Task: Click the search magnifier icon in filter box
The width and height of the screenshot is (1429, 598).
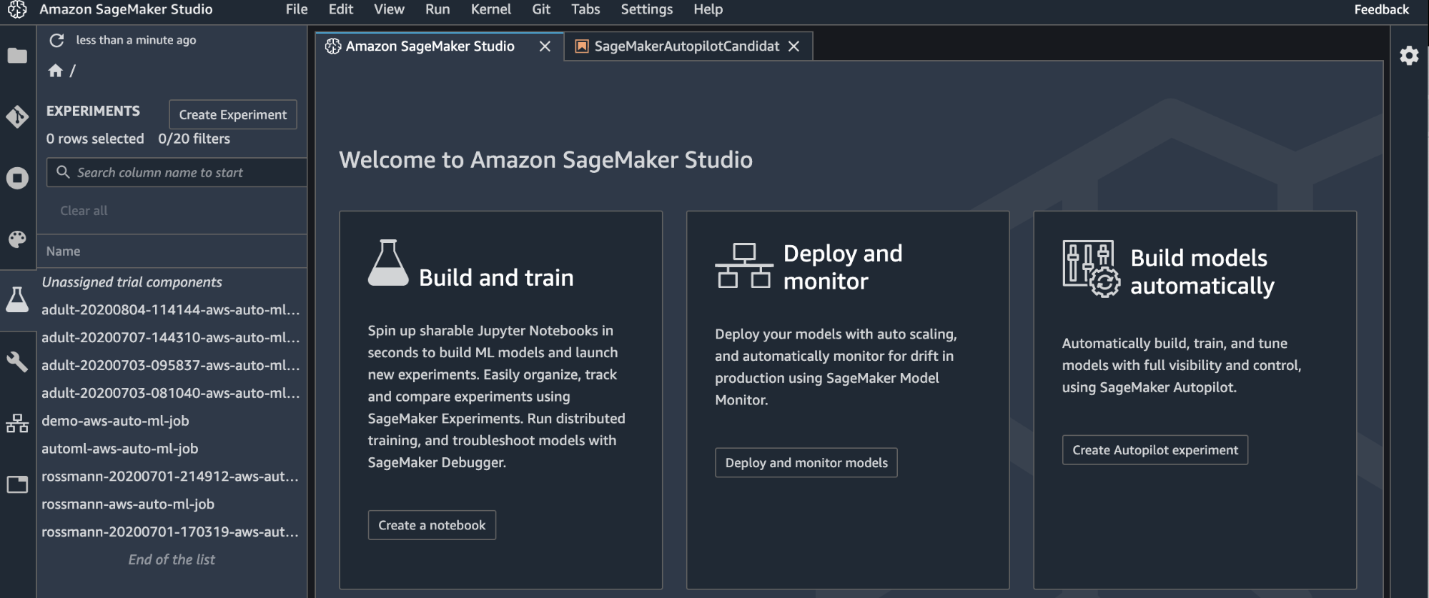Action: 63,172
